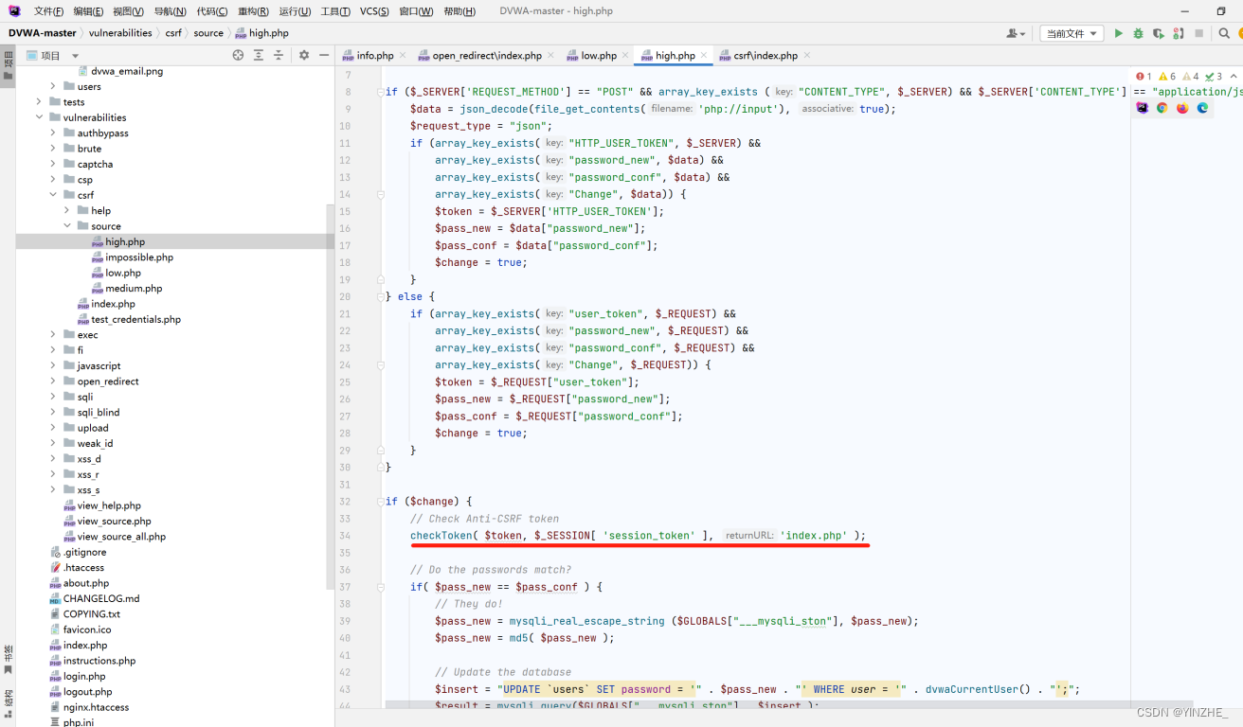Close the high.php editor tab
The width and height of the screenshot is (1243, 727).
(x=704, y=55)
